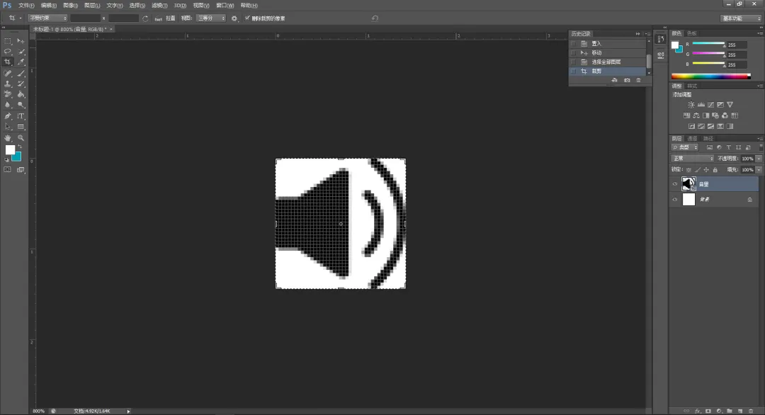This screenshot has height=415, width=765.
Task: Select the Lasso tool
Action: 7,52
